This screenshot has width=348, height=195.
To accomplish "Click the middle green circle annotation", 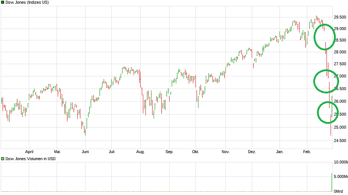I will (325, 81).
